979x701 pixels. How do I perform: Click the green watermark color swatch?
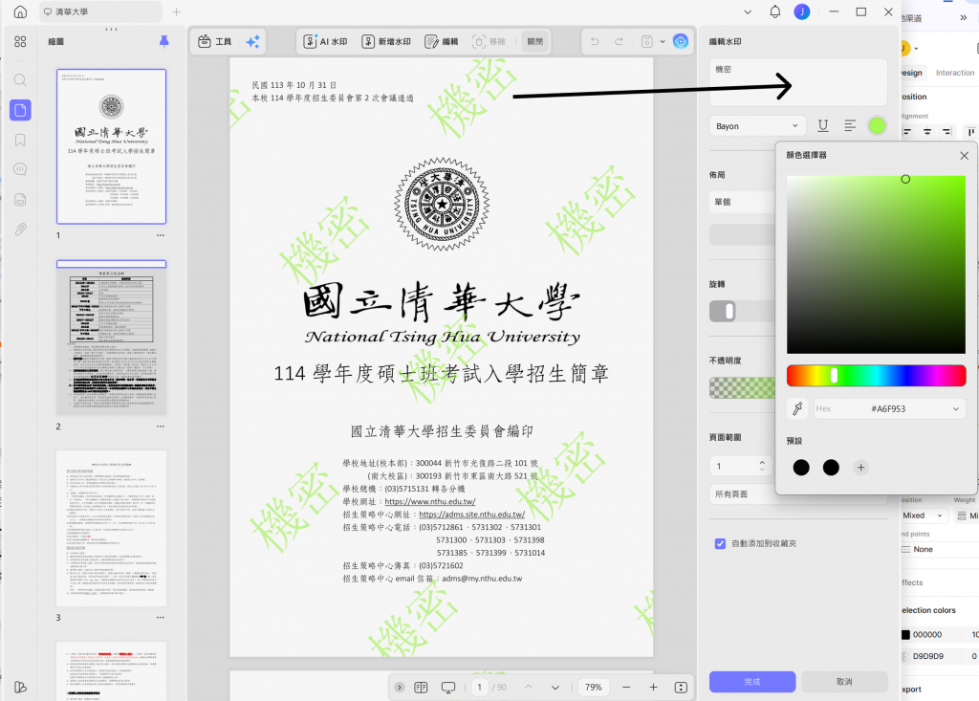(x=877, y=125)
